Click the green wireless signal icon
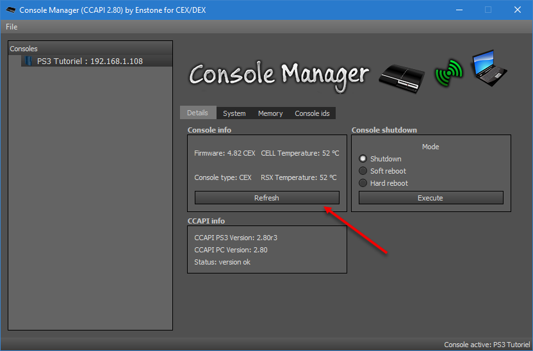 coord(448,73)
